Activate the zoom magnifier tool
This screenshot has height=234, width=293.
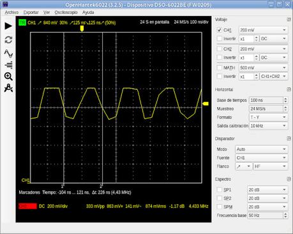point(8,77)
